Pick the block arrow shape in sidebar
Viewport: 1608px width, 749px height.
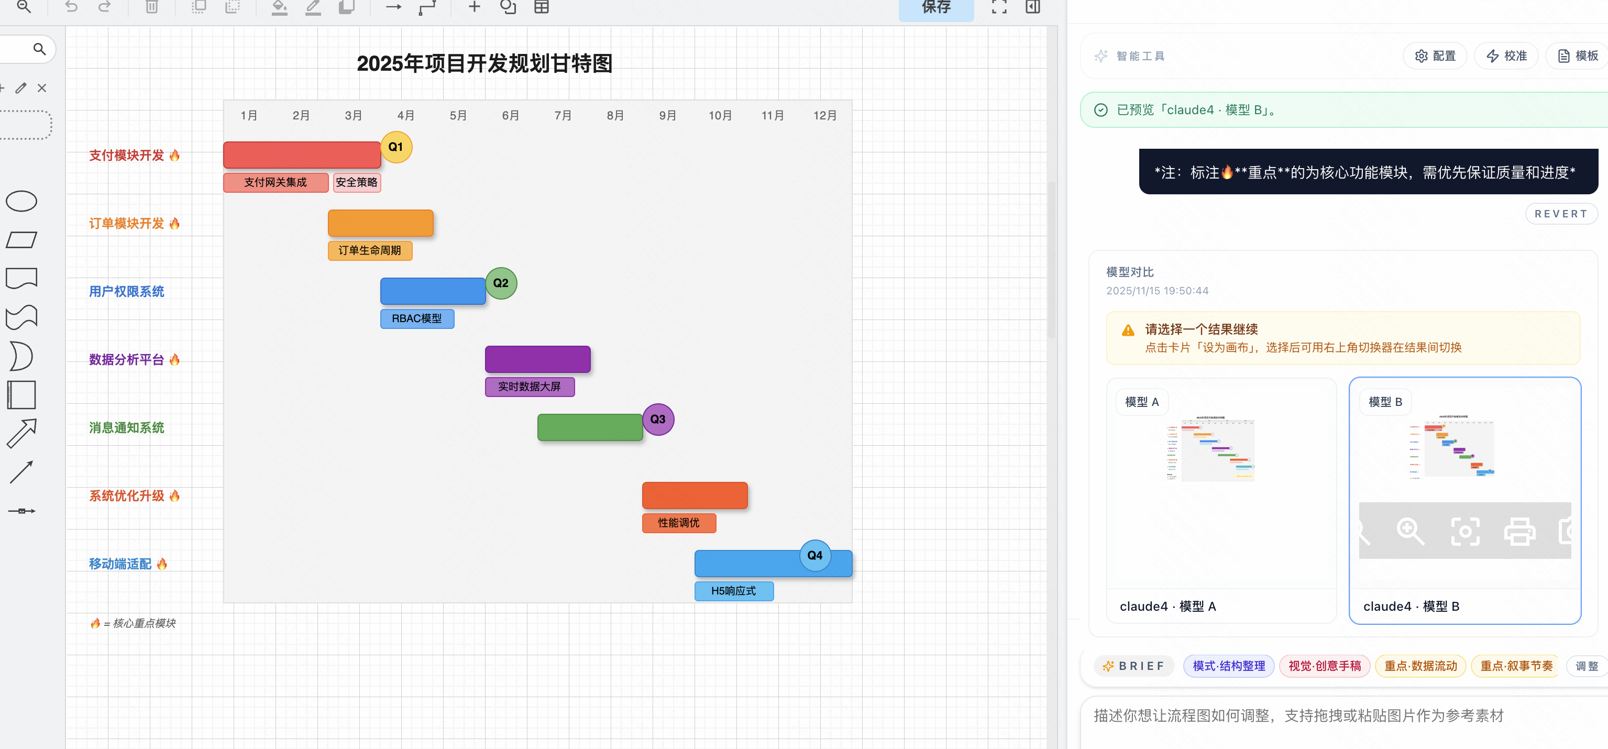[x=22, y=433]
